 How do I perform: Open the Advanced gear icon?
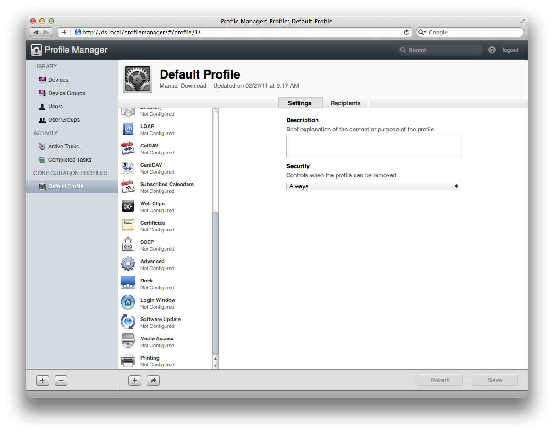click(x=128, y=264)
